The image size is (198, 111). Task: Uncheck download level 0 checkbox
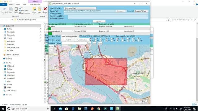click(x=90, y=39)
